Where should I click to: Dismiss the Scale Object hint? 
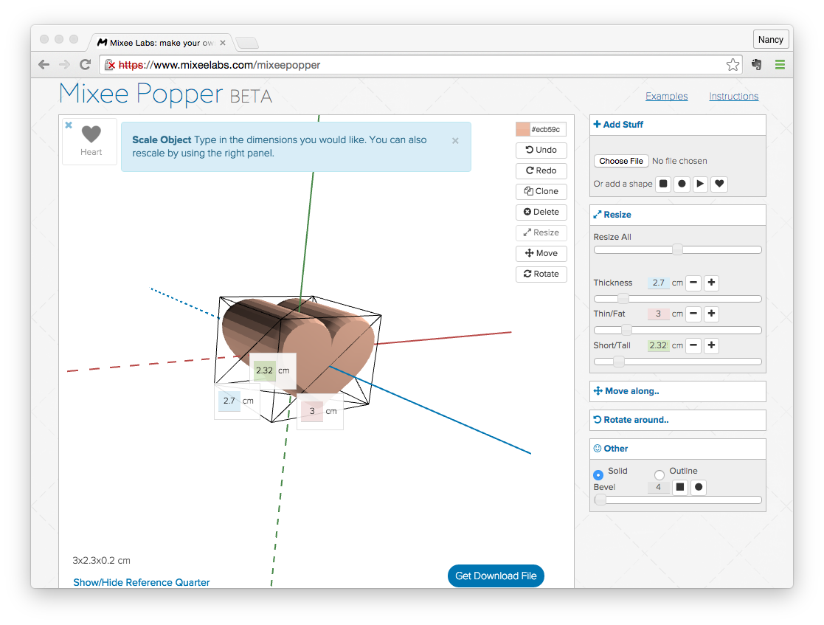[x=455, y=140]
